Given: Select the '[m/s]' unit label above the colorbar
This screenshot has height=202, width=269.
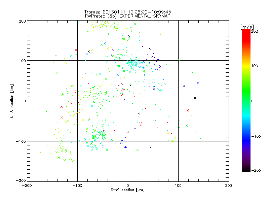Looking at the screenshot, I should click(247, 27).
